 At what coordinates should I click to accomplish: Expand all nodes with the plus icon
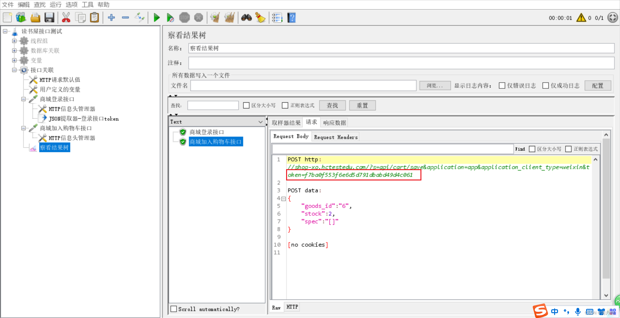click(111, 17)
